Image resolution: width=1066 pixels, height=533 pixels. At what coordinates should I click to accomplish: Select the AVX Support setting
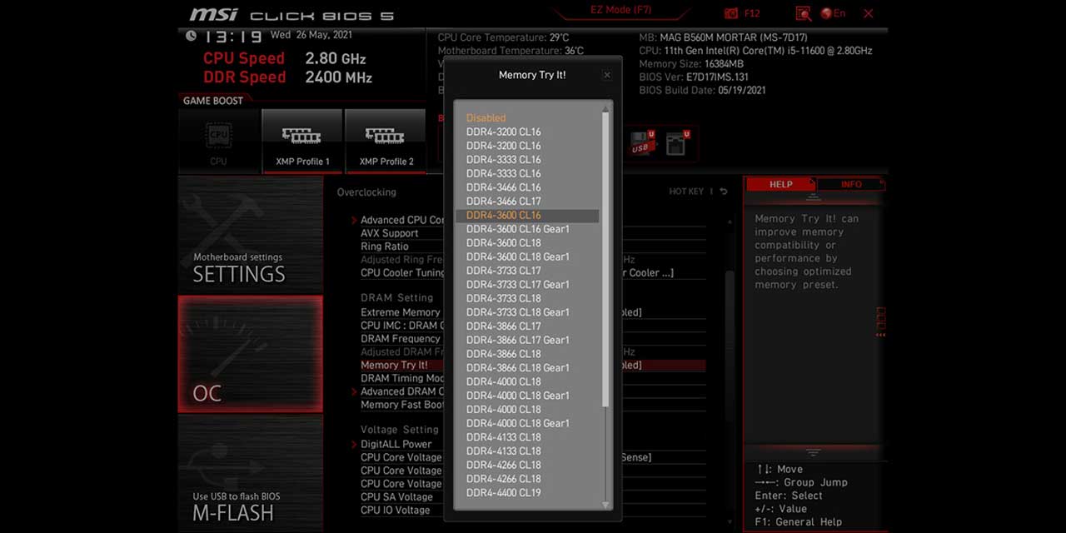pos(389,233)
